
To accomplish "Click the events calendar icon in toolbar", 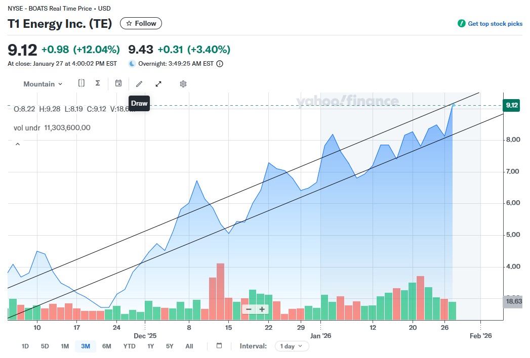I will pos(118,83).
